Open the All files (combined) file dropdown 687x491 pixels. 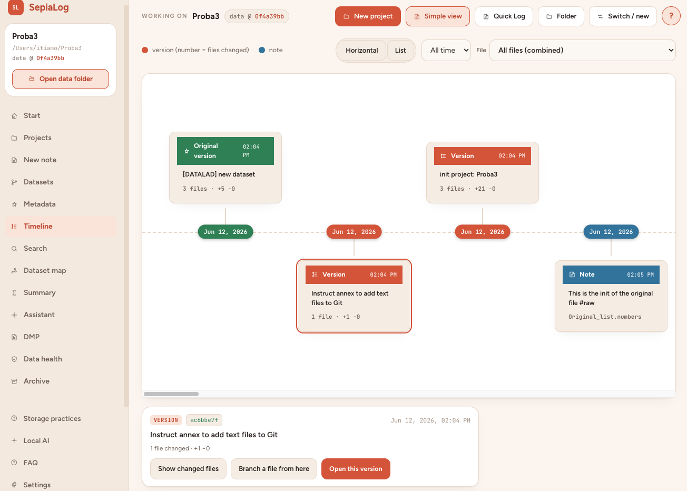pyautogui.click(x=583, y=51)
